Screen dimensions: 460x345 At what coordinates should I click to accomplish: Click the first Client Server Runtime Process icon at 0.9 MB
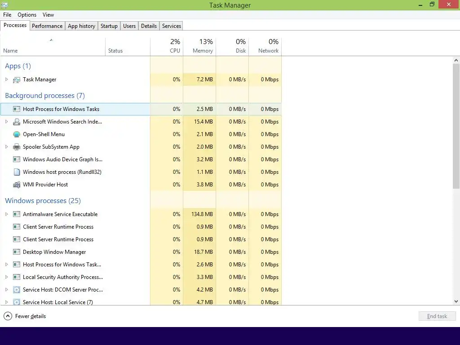[x=17, y=227]
